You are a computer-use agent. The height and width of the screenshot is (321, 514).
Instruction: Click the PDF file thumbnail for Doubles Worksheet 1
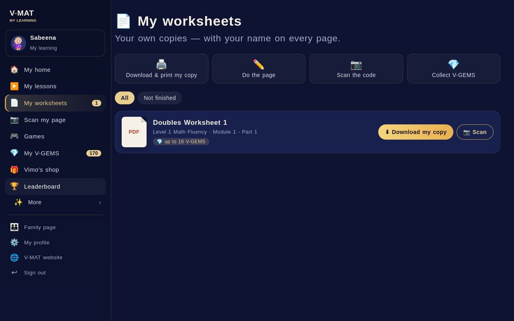(x=134, y=132)
